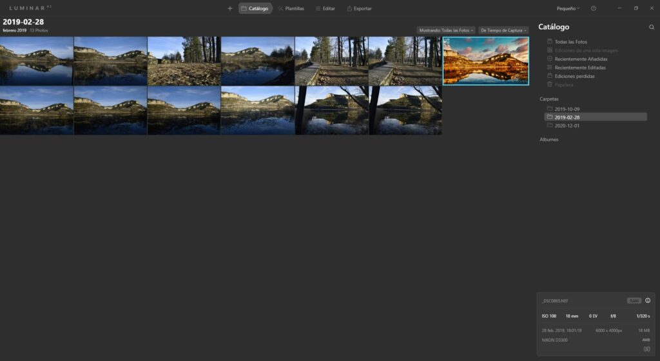Click the RAW badge in the info panel
The height and width of the screenshot is (361, 660).
pos(634,300)
